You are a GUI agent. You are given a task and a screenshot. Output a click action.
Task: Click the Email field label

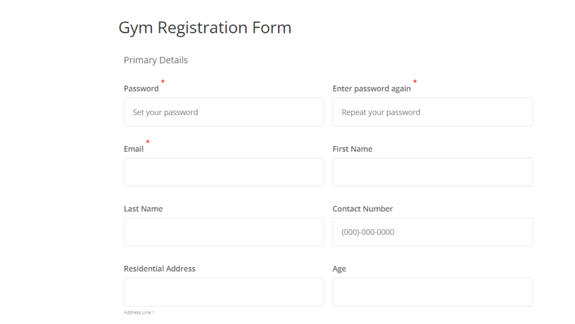tap(133, 148)
